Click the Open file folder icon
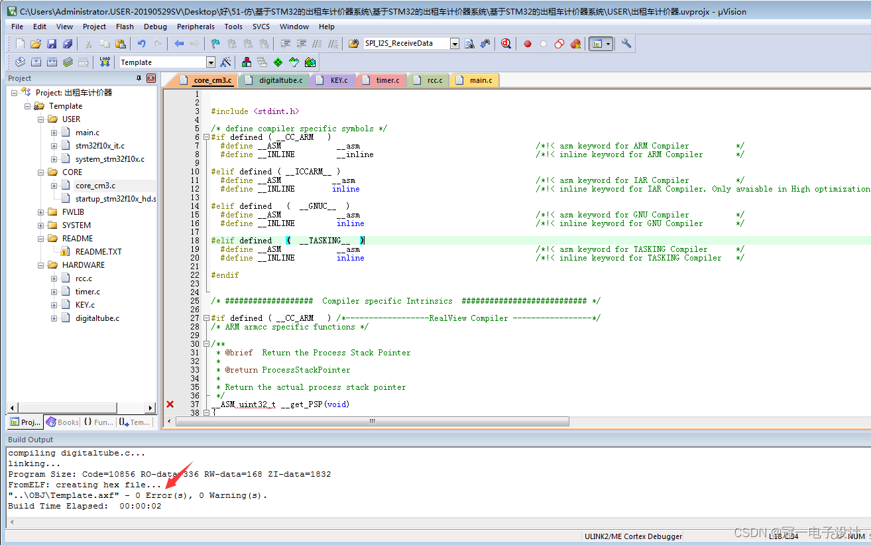 coord(36,44)
